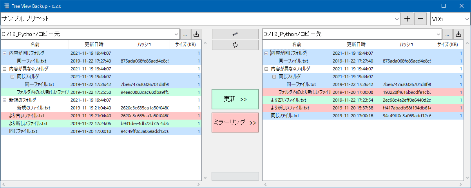Click the source list vertical scrollbar down arrow
The width and height of the screenshot is (471, 188).
coord(205,178)
